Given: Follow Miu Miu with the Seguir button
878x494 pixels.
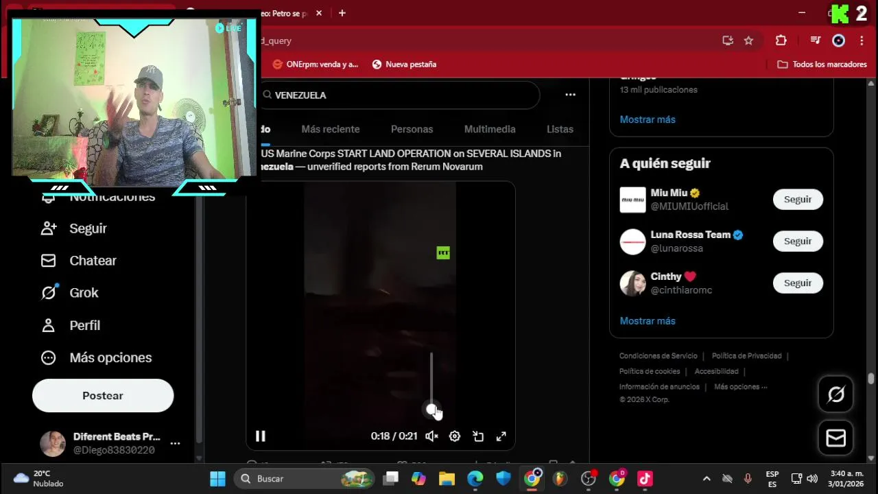Looking at the screenshot, I should coord(798,200).
